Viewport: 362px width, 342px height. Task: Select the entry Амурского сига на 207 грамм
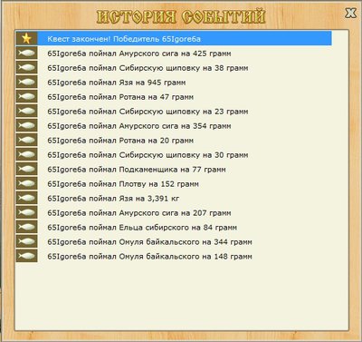coord(174,213)
